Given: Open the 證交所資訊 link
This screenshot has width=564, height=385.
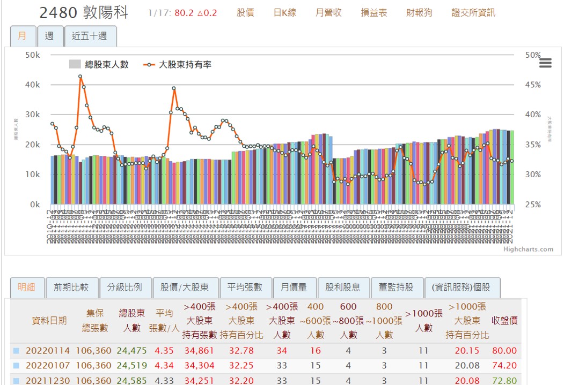Looking at the screenshot, I should 473,13.
